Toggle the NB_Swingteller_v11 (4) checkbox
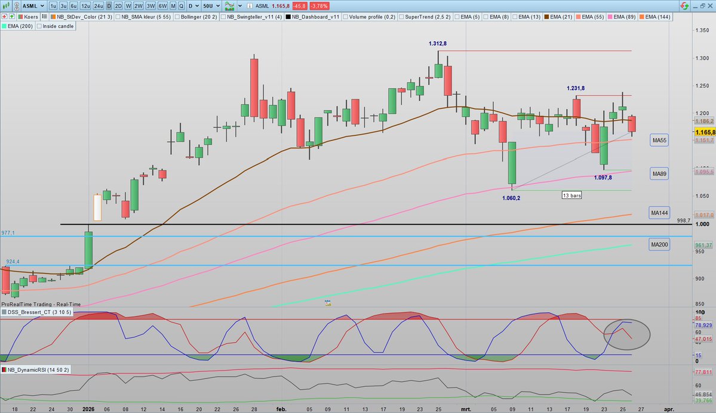Screen dimensions: 716x413 (223, 17)
